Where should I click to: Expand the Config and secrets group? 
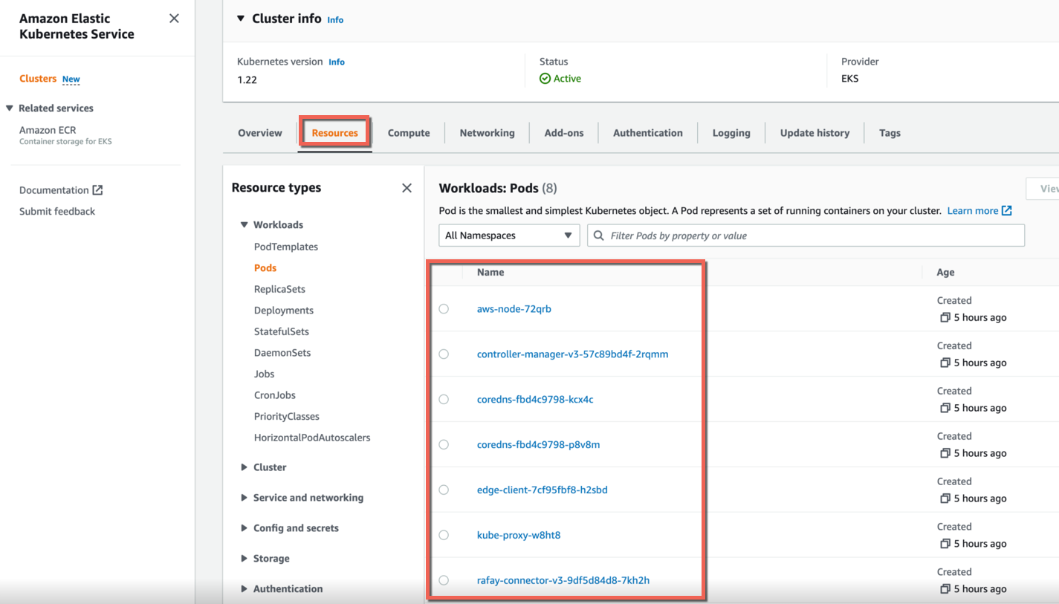coord(244,528)
